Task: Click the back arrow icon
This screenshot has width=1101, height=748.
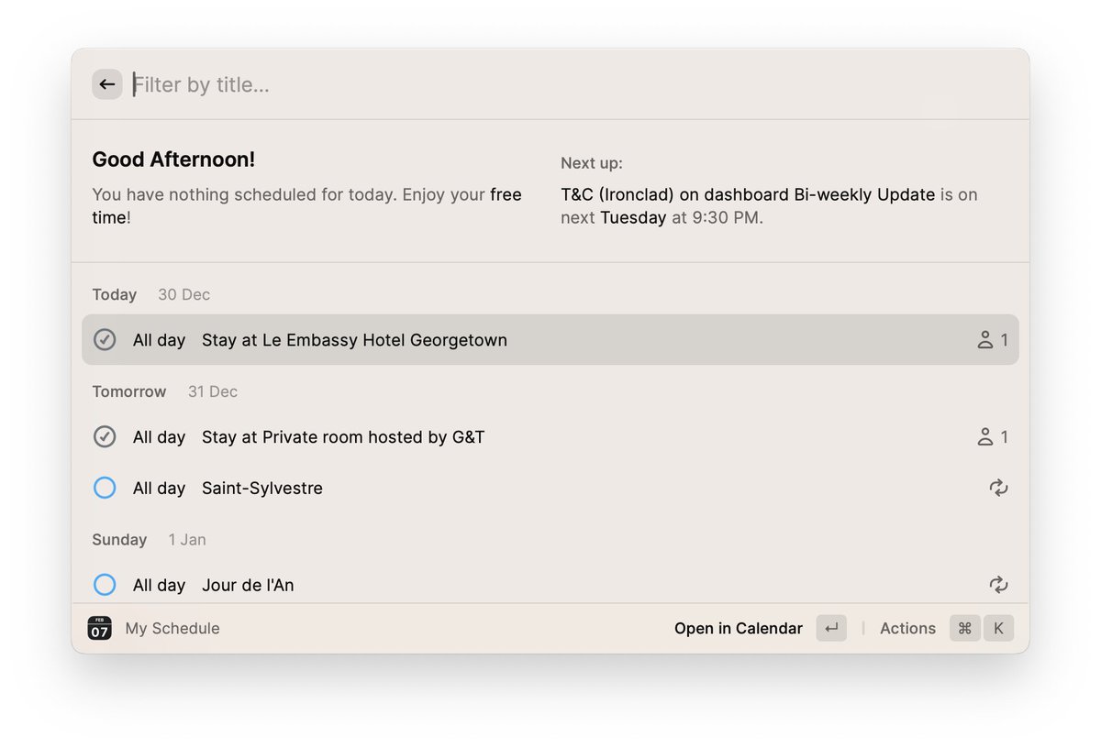Action: [106, 83]
